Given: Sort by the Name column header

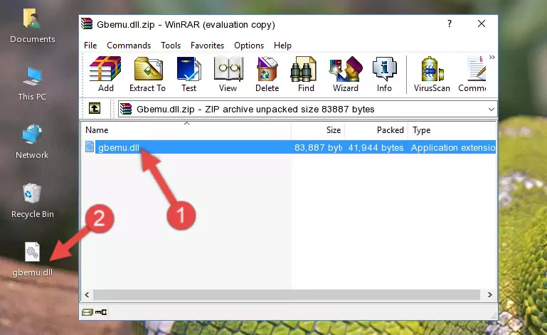Looking at the screenshot, I should click(186, 130).
